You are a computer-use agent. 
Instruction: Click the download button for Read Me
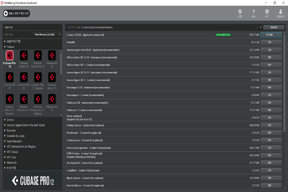(269, 42)
